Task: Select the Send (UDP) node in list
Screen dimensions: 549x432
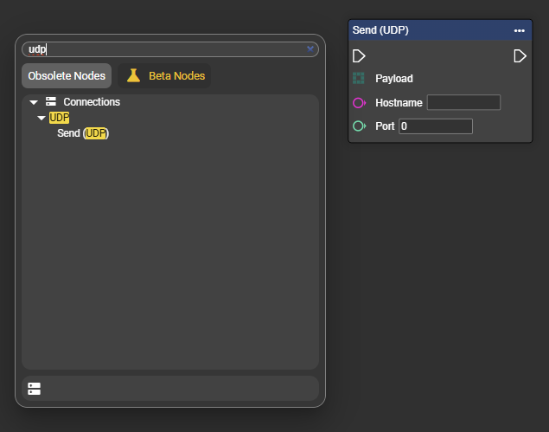Action: 83,133
